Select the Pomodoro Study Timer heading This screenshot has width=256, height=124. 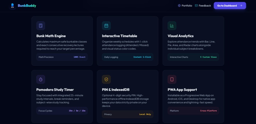coord(55,90)
